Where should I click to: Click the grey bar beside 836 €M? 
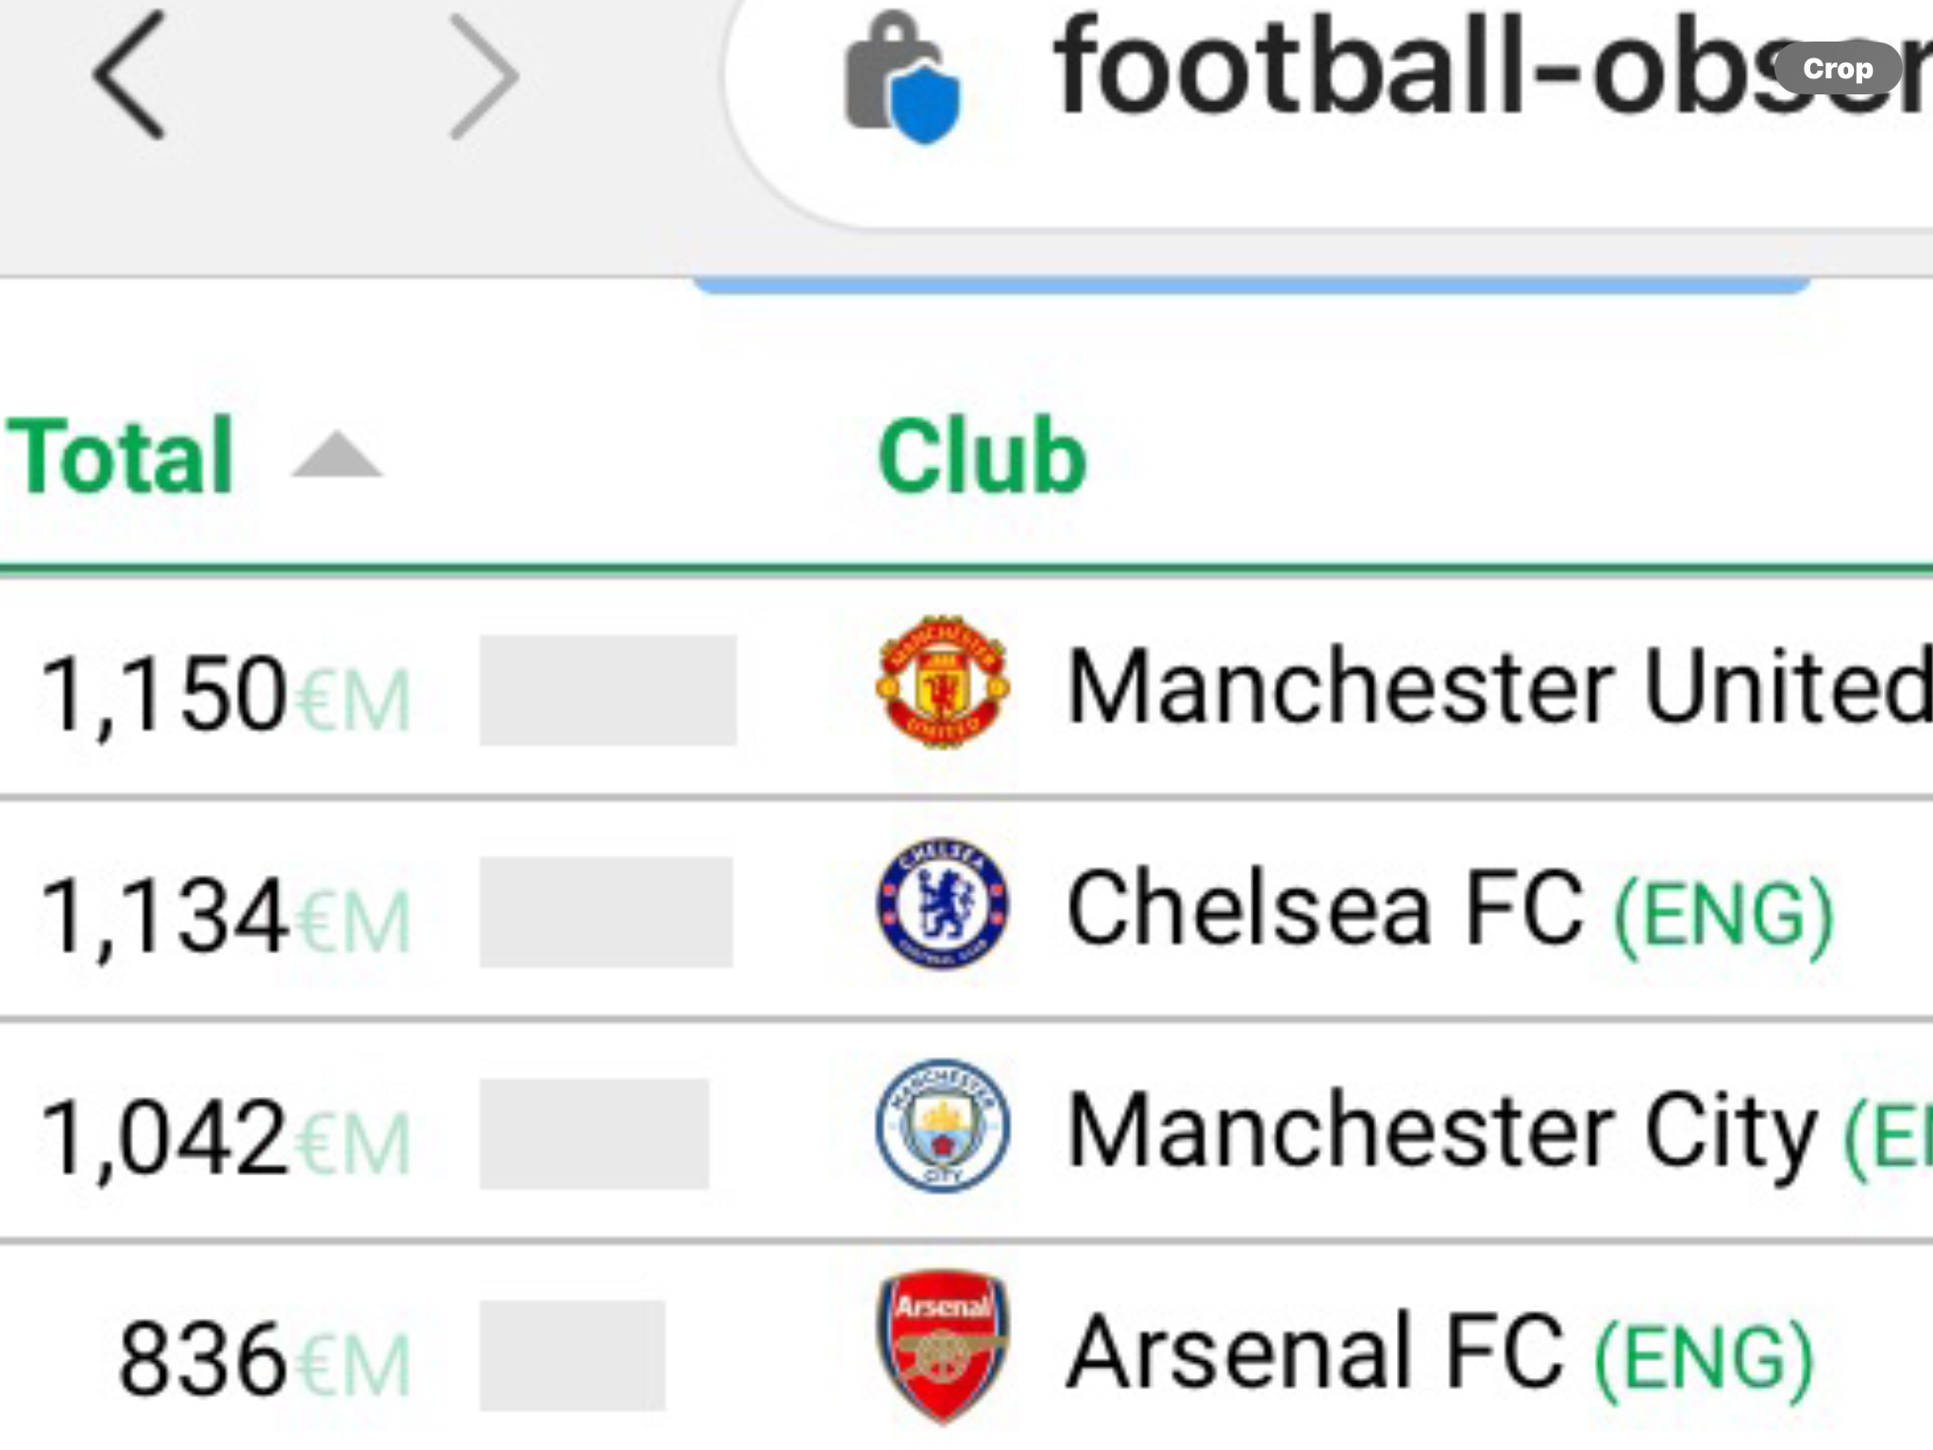click(x=572, y=1356)
